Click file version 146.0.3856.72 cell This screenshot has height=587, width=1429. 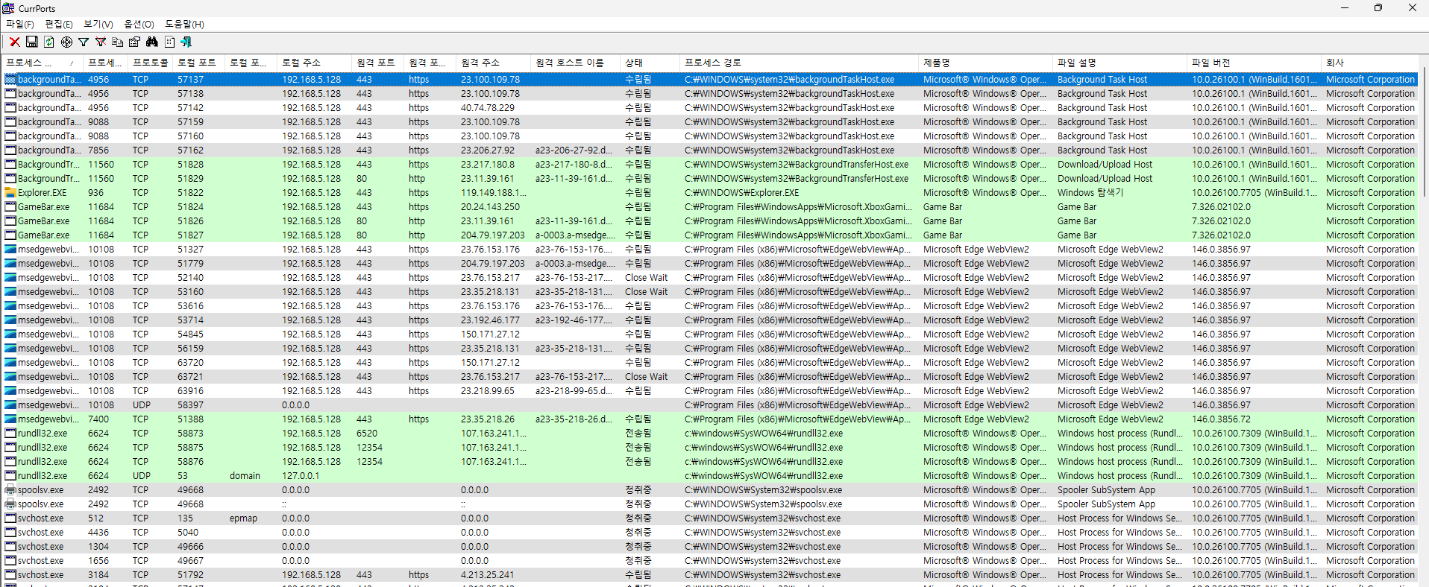(1221, 419)
